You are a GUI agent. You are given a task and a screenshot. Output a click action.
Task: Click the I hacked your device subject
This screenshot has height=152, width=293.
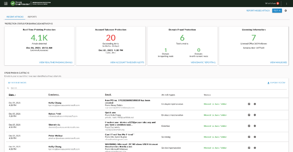point(130,123)
